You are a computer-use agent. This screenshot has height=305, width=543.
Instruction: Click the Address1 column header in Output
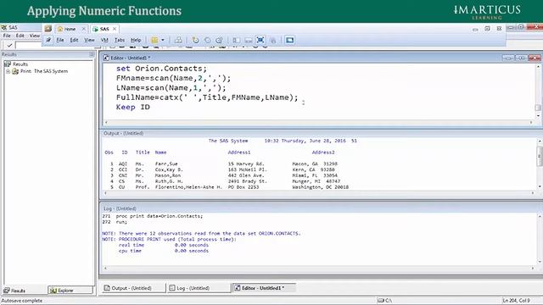239,152
